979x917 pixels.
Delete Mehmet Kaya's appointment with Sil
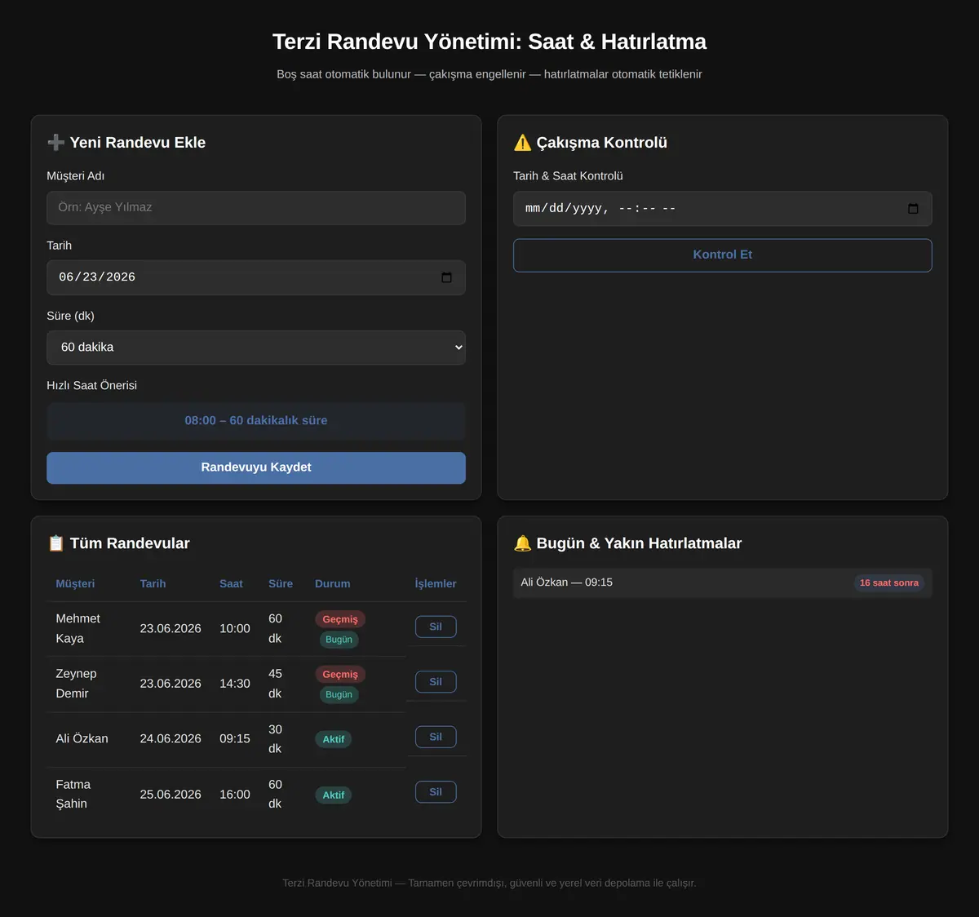coord(436,627)
